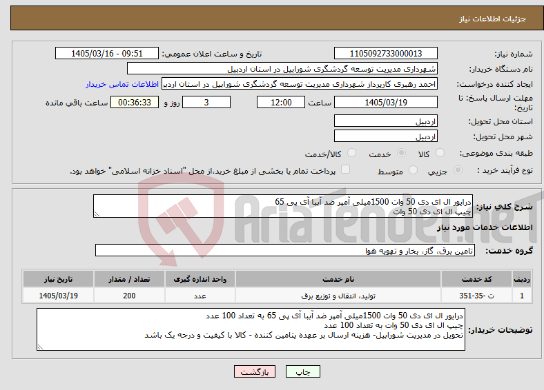Select the کالا radio button
This screenshot has height=390, width=544.
coord(440,153)
